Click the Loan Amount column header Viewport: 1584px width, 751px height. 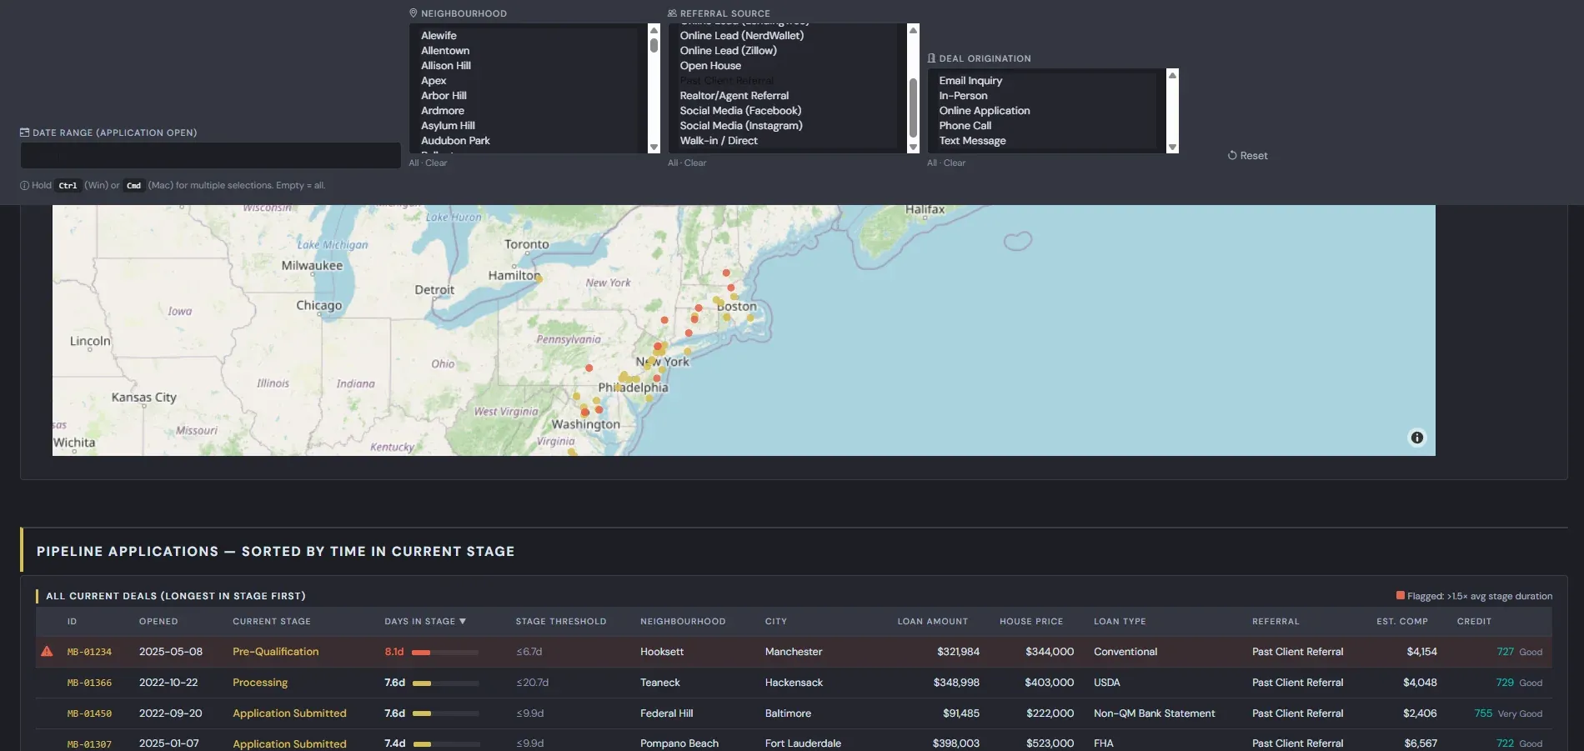(932, 622)
